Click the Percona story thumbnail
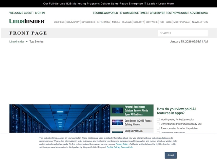217x163 pixels. pyautogui.click(x=118, y=110)
